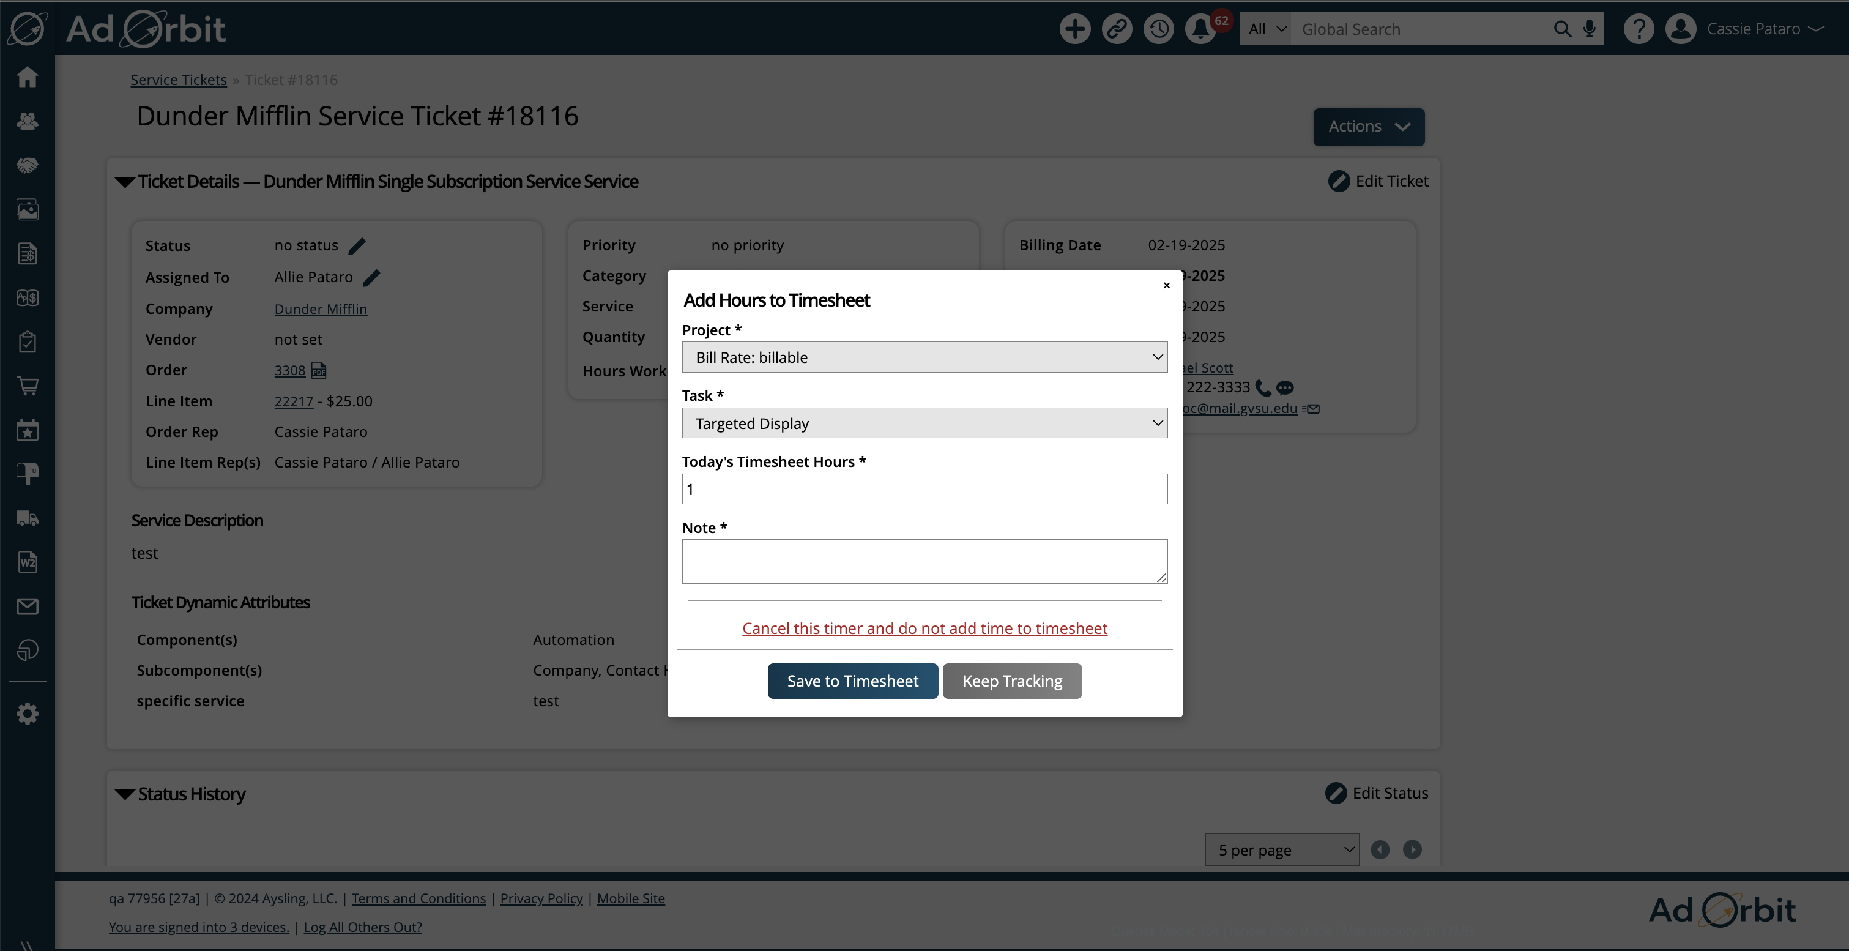The image size is (1849, 951).
Task: Click the Ad Orbit planet logo icon
Action: 28,29
